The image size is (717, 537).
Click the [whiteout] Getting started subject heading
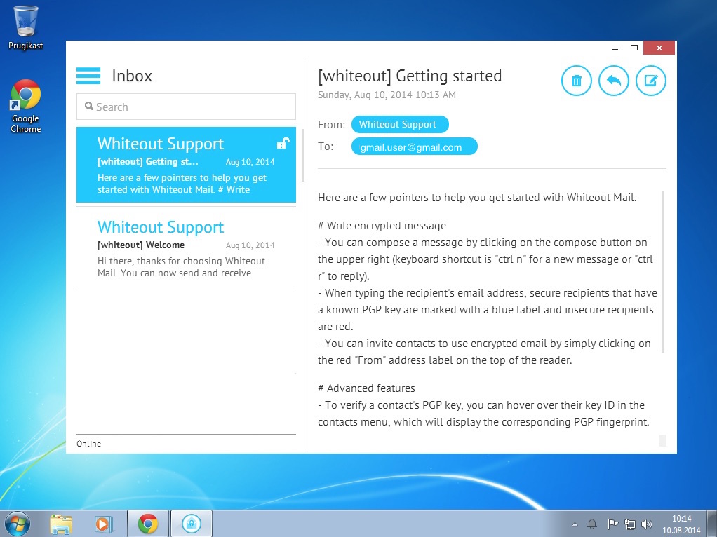[410, 76]
